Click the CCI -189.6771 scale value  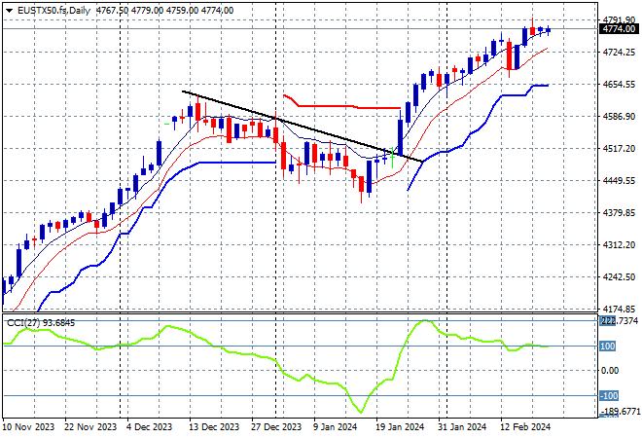[621, 411]
